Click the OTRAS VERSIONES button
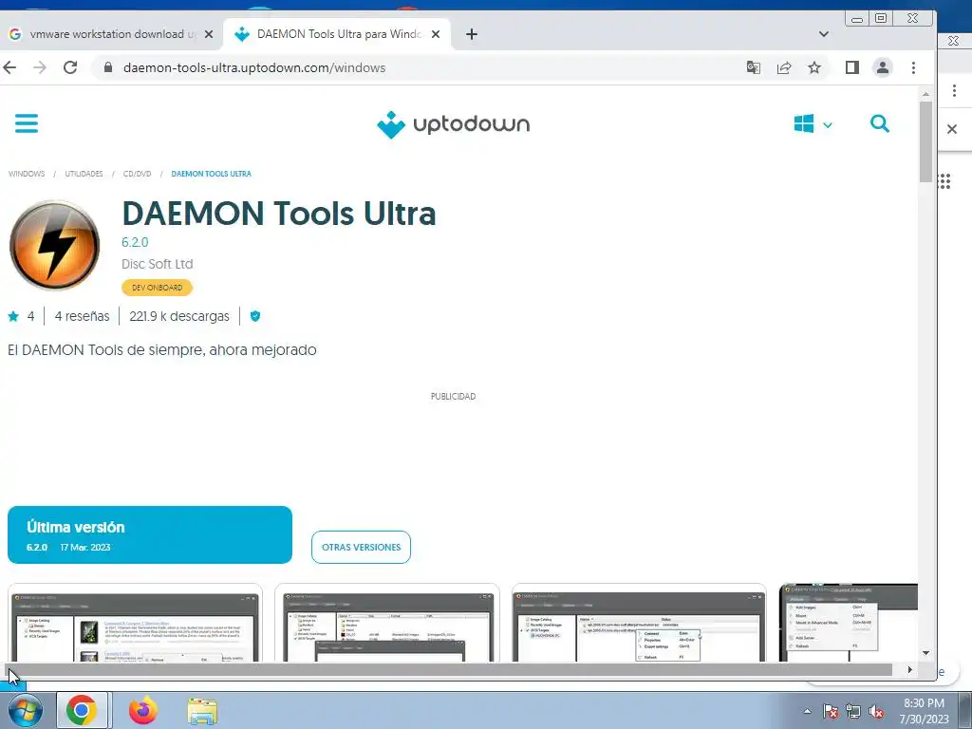The height and width of the screenshot is (729, 972). [361, 548]
